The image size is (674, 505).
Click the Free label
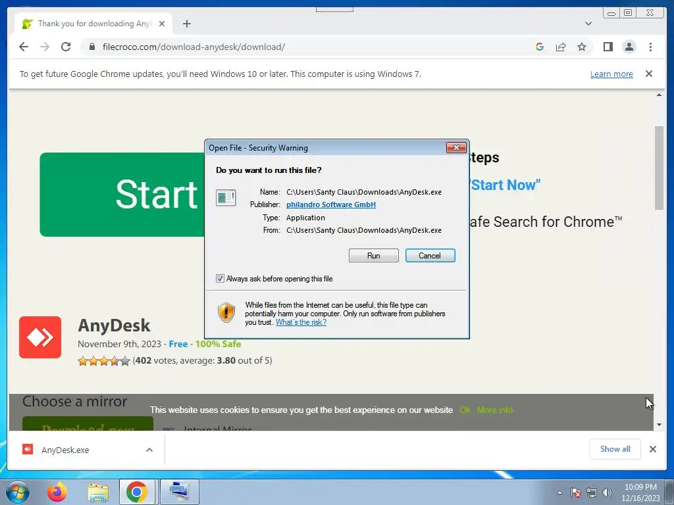(178, 344)
